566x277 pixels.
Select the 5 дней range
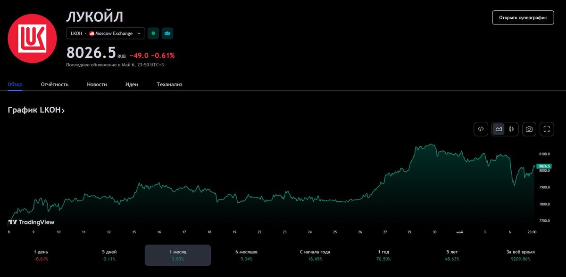109,255
